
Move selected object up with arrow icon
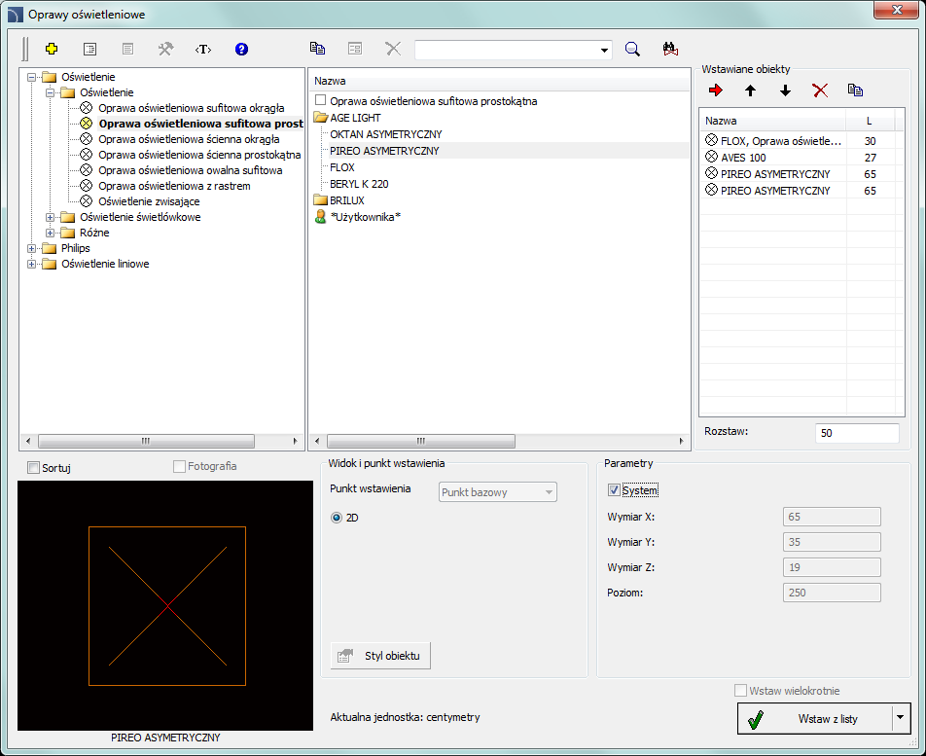tap(751, 90)
